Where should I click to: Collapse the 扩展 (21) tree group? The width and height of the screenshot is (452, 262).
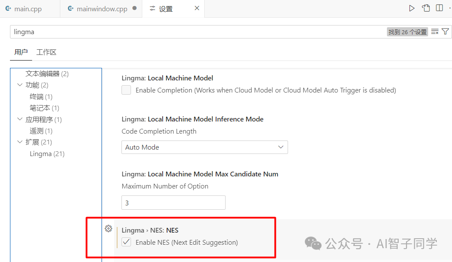pos(20,142)
